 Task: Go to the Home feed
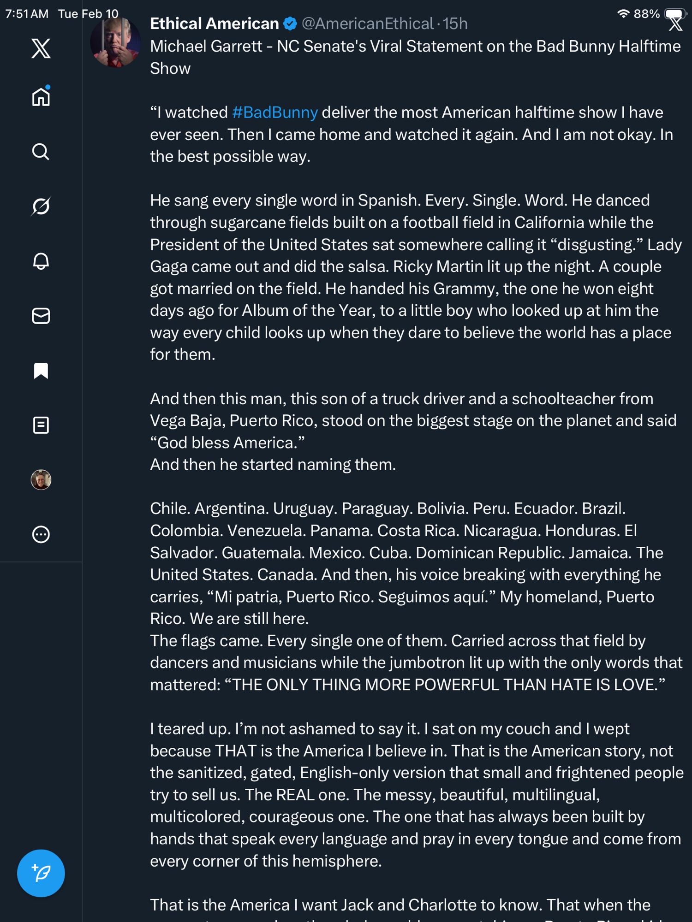click(x=41, y=97)
